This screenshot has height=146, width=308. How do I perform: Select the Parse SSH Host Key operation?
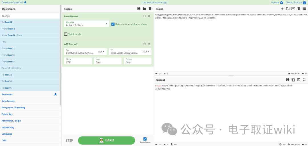pos(30,68)
